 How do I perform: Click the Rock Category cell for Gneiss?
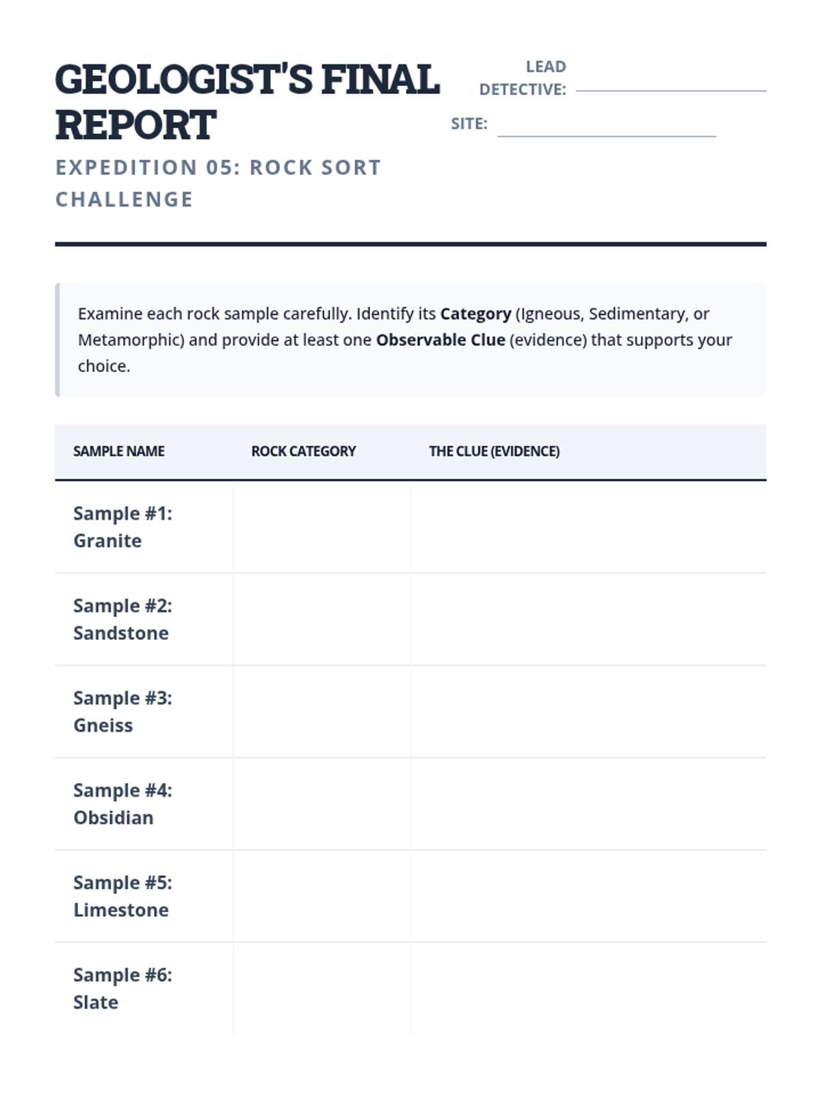[x=322, y=712]
